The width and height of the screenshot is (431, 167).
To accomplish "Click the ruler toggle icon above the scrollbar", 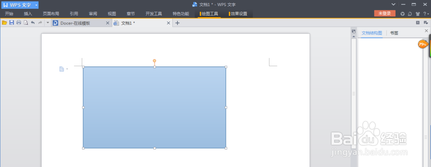I will (354, 31).
